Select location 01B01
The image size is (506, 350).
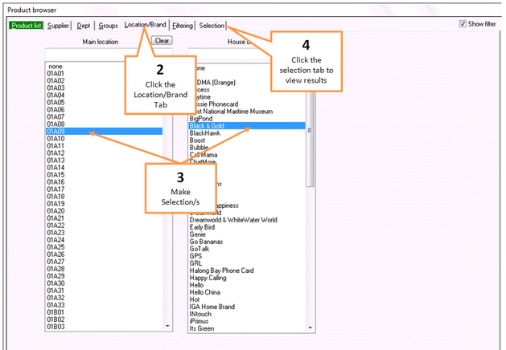104,312
